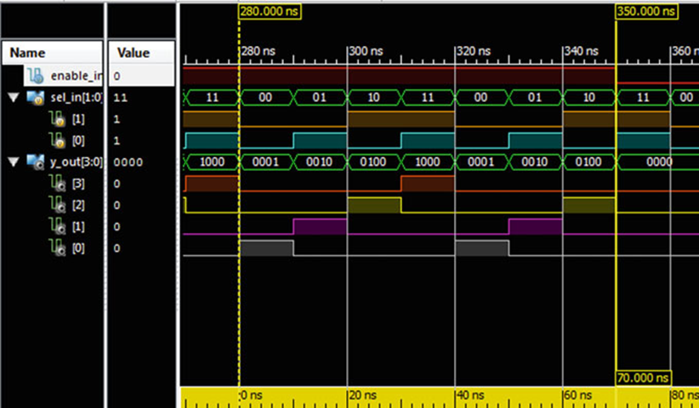Click the sel_in[1:0] bus icon
This screenshot has height=408, width=699.
36,97
